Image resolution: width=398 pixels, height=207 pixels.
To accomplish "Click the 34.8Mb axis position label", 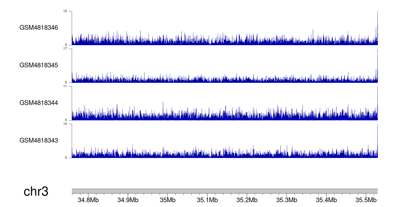I will tap(88, 200).
